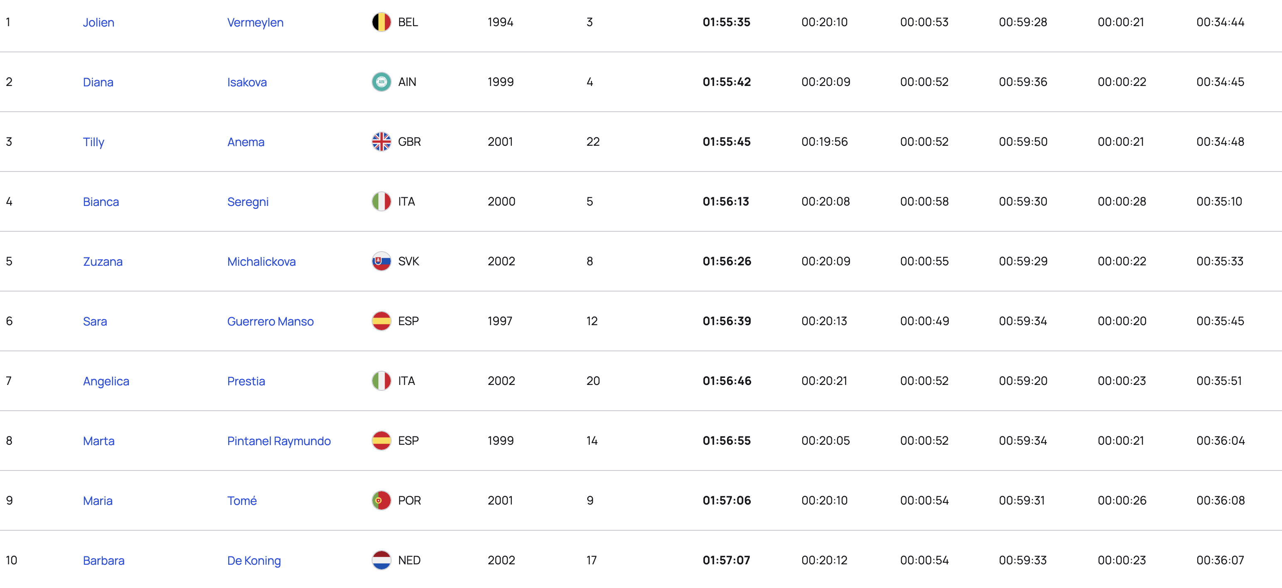This screenshot has width=1282, height=588.
Task: Open the Anema last name link
Action: [246, 142]
